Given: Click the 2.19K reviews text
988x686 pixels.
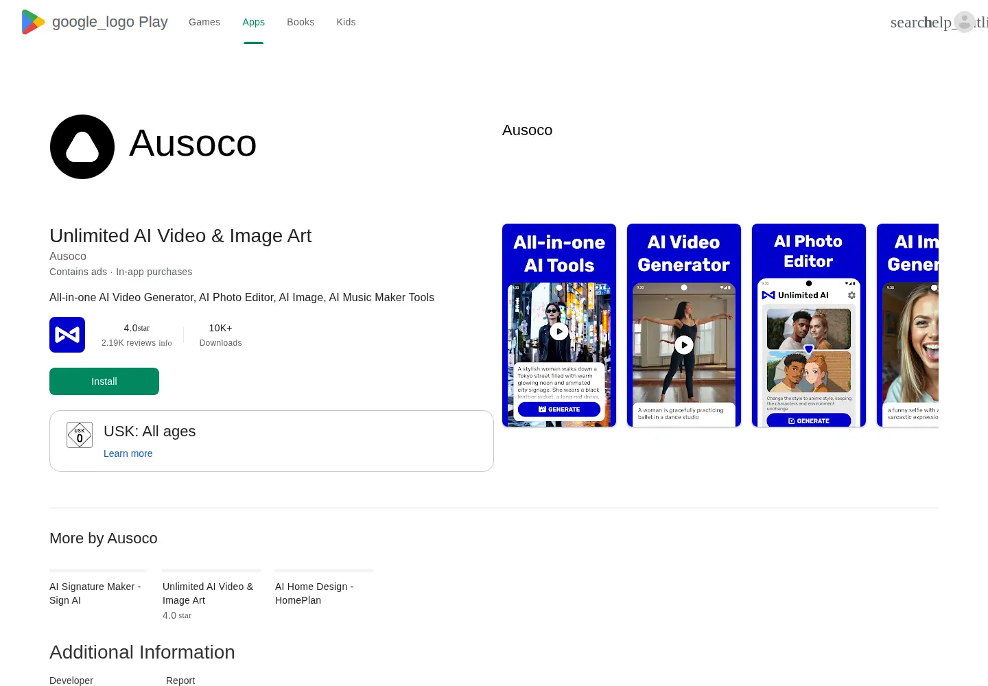Looking at the screenshot, I should (x=129, y=343).
